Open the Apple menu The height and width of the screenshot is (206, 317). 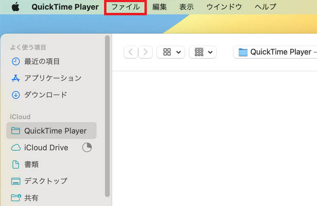(15, 7)
